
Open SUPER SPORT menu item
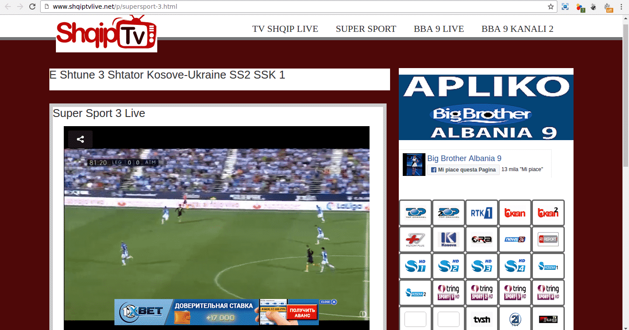pos(366,29)
